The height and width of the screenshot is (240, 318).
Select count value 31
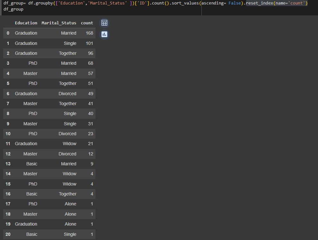click(x=91, y=124)
